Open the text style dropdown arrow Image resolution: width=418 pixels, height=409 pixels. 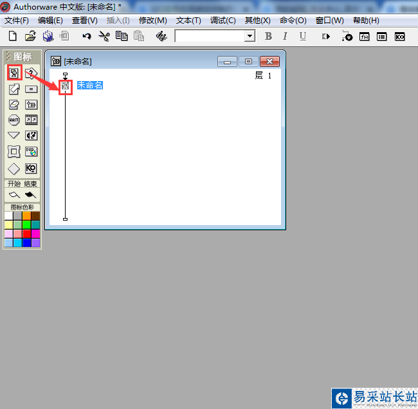point(250,36)
